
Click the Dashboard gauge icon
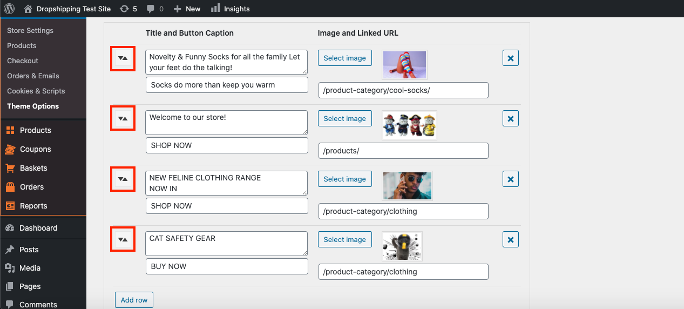pyautogui.click(x=10, y=228)
